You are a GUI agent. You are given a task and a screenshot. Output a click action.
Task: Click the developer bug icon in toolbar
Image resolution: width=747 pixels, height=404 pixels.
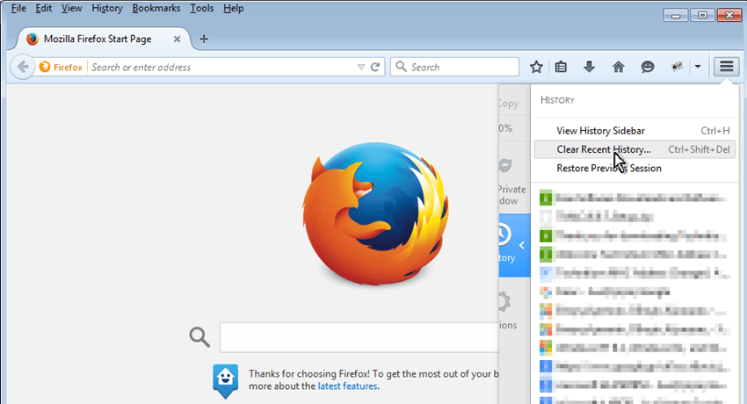point(677,67)
